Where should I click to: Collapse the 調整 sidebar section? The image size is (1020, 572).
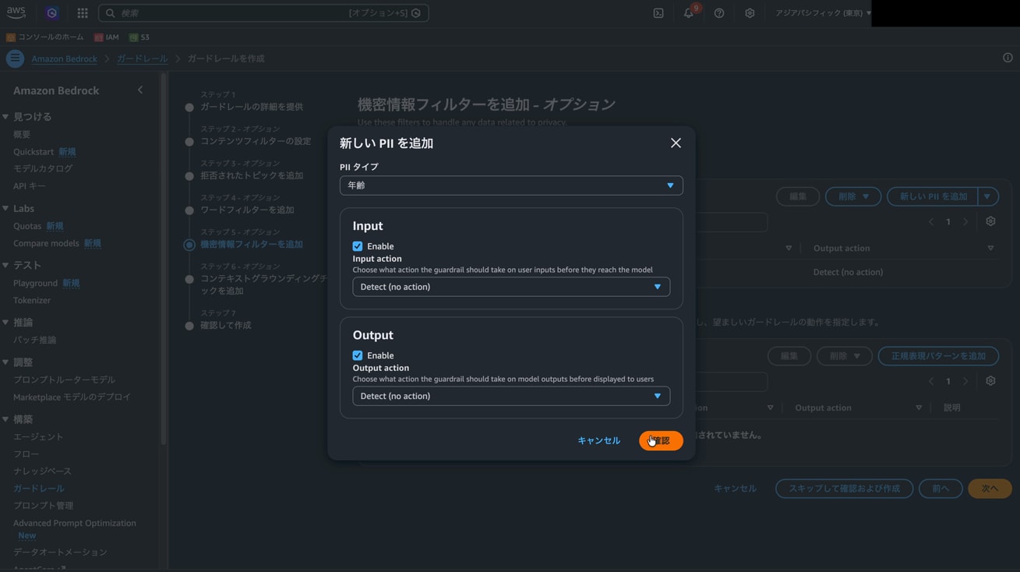(5, 362)
